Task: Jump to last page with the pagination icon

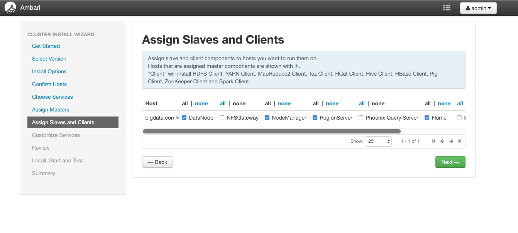Action: (x=460, y=141)
